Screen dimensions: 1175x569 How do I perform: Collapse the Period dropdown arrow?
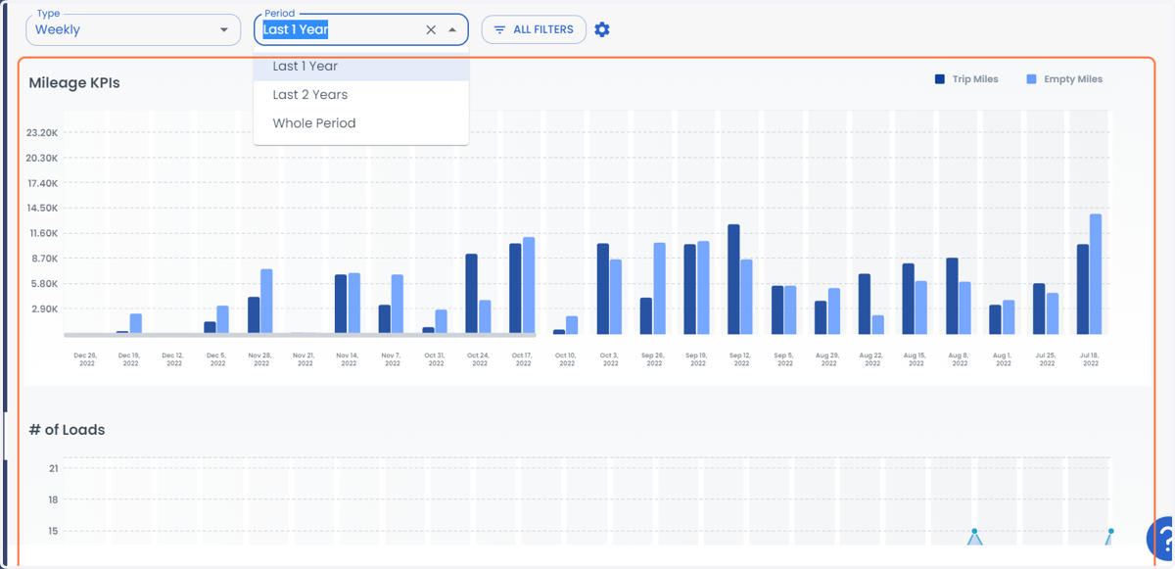click(452, 29)
